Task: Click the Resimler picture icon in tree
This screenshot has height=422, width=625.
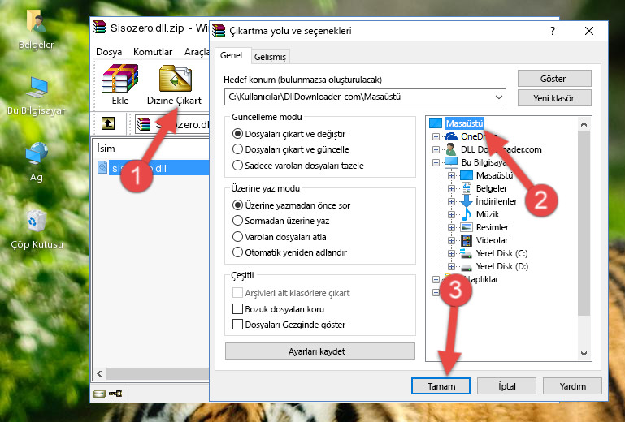Action: pyautogui.click(x=467, y=227)
